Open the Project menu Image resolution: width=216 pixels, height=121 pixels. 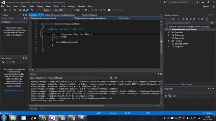pos(24,6)
